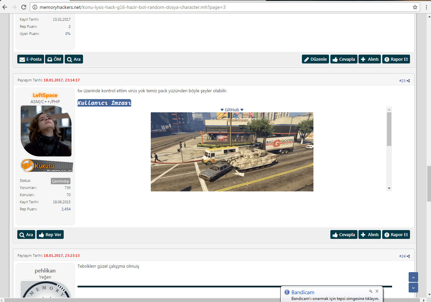Screen dimensions: 431x302
Task: Click LeftSpace Yorumları count 739
Action: coord(67,188)
